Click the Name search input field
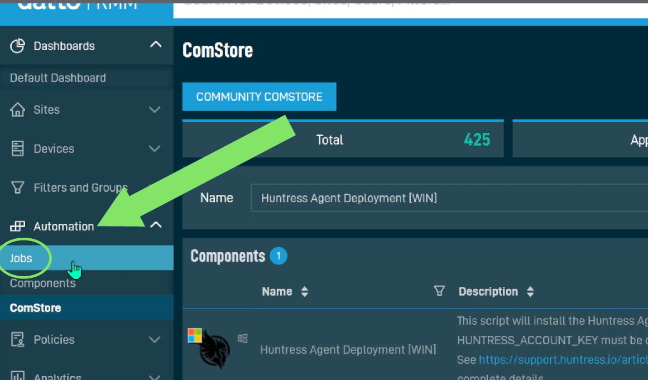 (x=449, y=198)
